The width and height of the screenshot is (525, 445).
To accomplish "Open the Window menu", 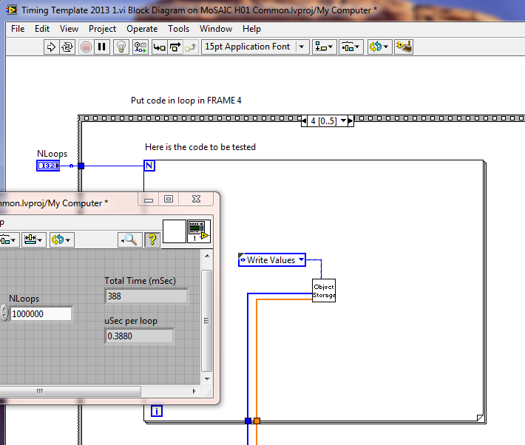I will [216, 29].
